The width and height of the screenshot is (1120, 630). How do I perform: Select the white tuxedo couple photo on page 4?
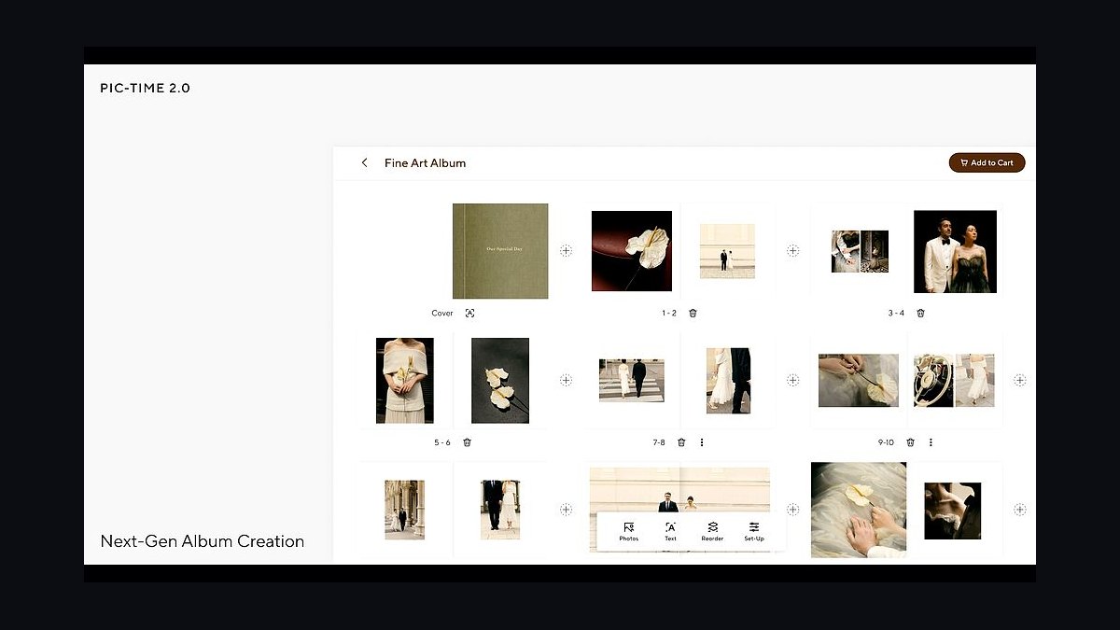[955, 251]
